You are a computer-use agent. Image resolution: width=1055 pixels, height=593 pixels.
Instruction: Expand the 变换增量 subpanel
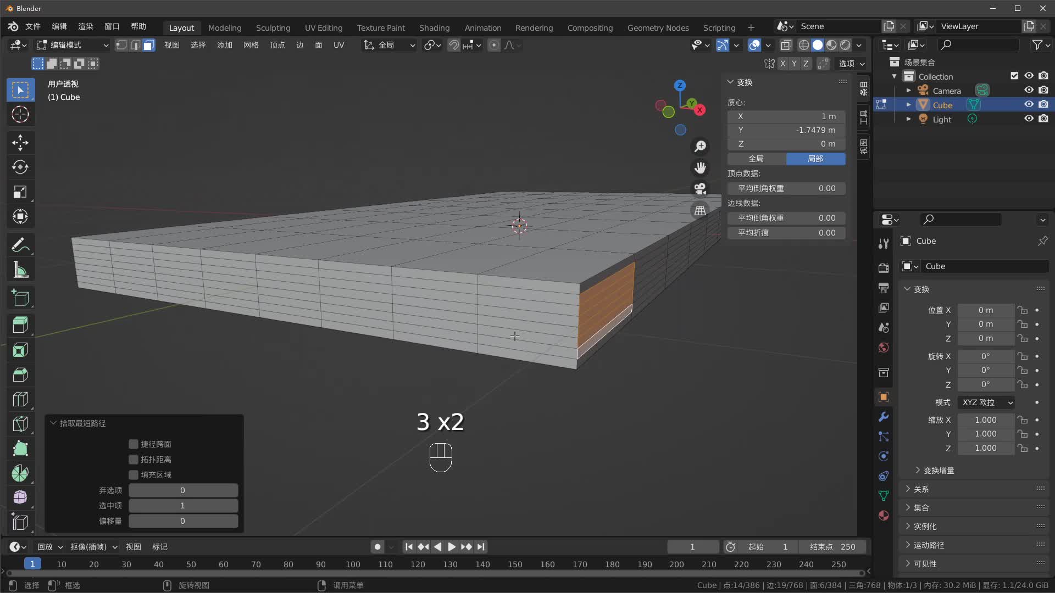pyautogui.click(x=938, y=471)
